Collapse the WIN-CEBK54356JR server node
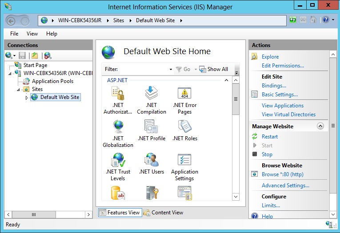Image resolution: width=340 pixels, height=233 pixels. (10, 74)
